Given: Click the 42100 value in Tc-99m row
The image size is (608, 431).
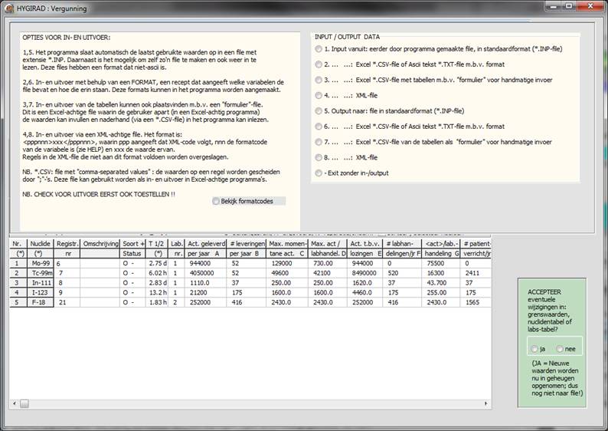Looking at the screenshot, I should point(327,273).
